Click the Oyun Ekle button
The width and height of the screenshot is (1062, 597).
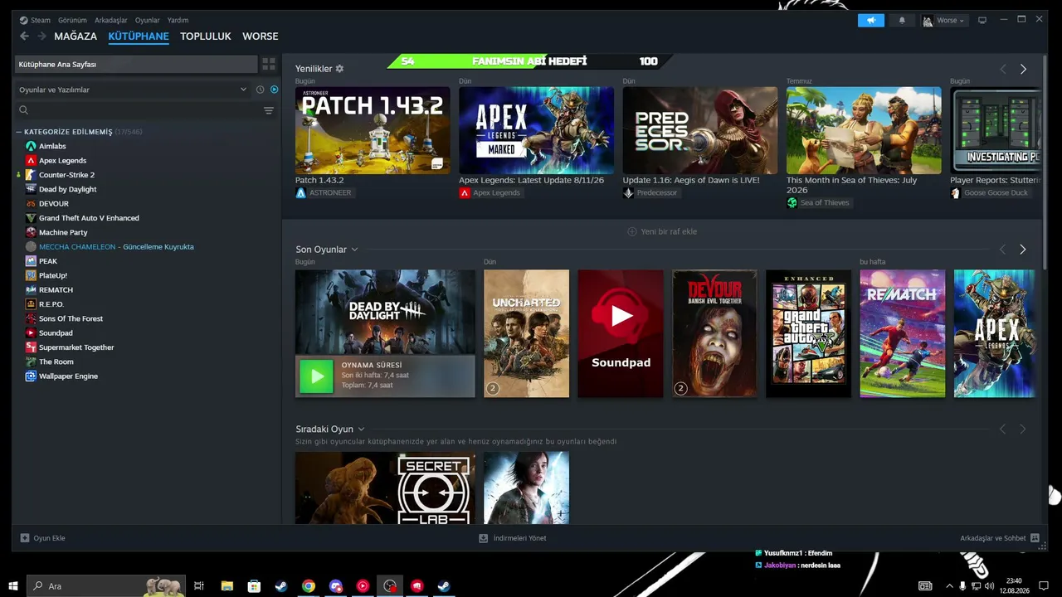(42, 538)
